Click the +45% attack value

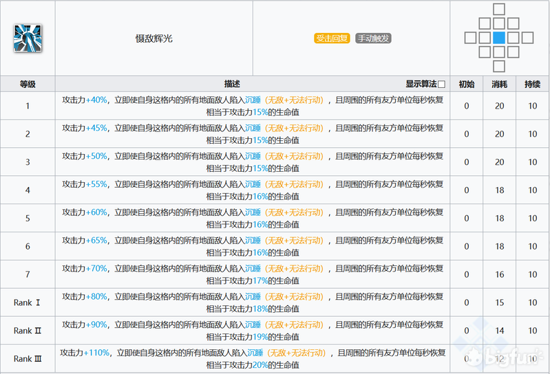click(96, 128)
